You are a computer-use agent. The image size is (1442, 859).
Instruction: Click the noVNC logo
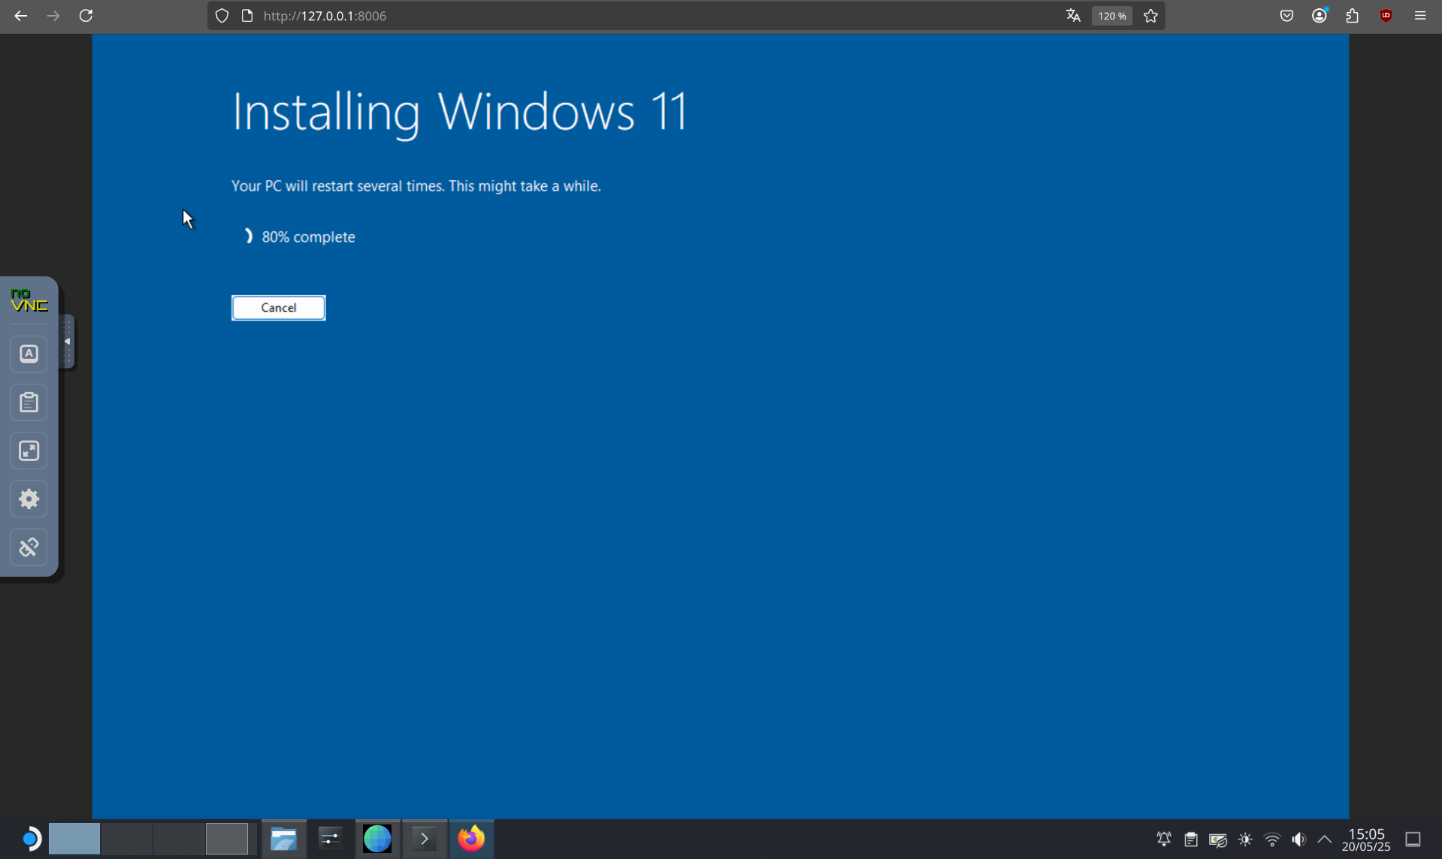(29, 300)
